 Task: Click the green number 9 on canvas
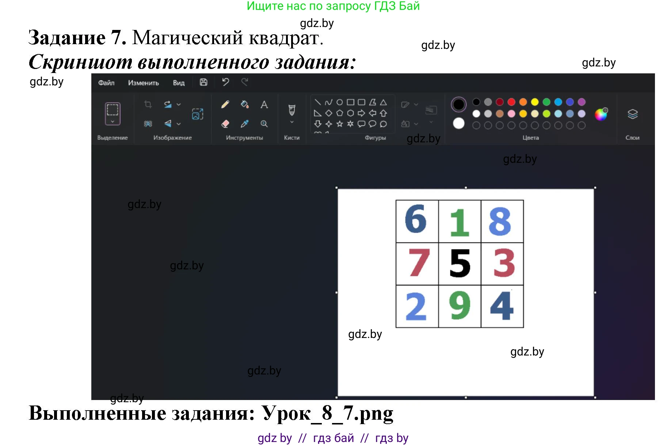[460, 305]
